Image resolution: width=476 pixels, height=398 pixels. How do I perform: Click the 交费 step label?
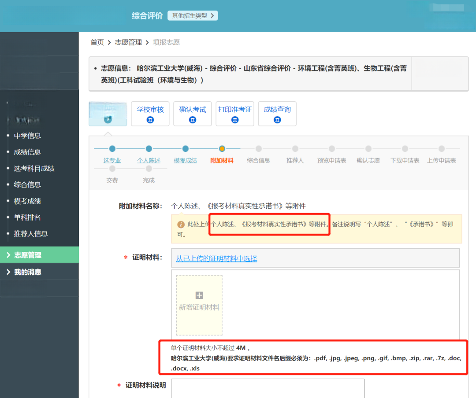click(x=112, y=180)
